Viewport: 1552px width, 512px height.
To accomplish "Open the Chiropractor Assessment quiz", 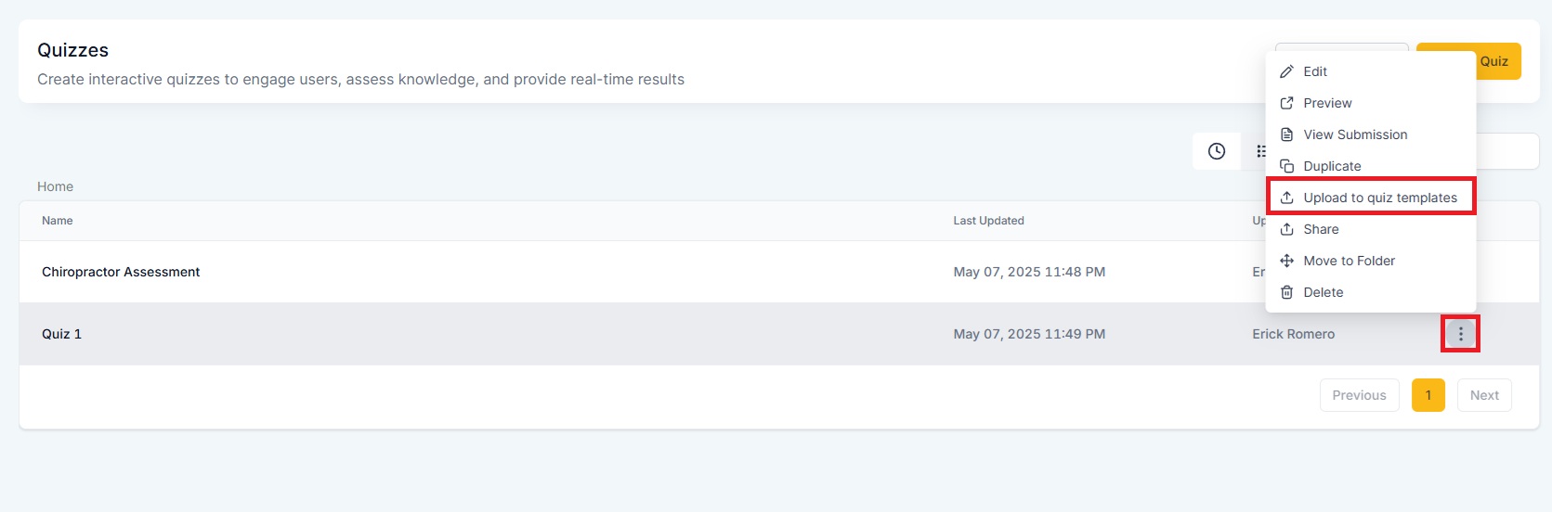I will tap(121, 272).
